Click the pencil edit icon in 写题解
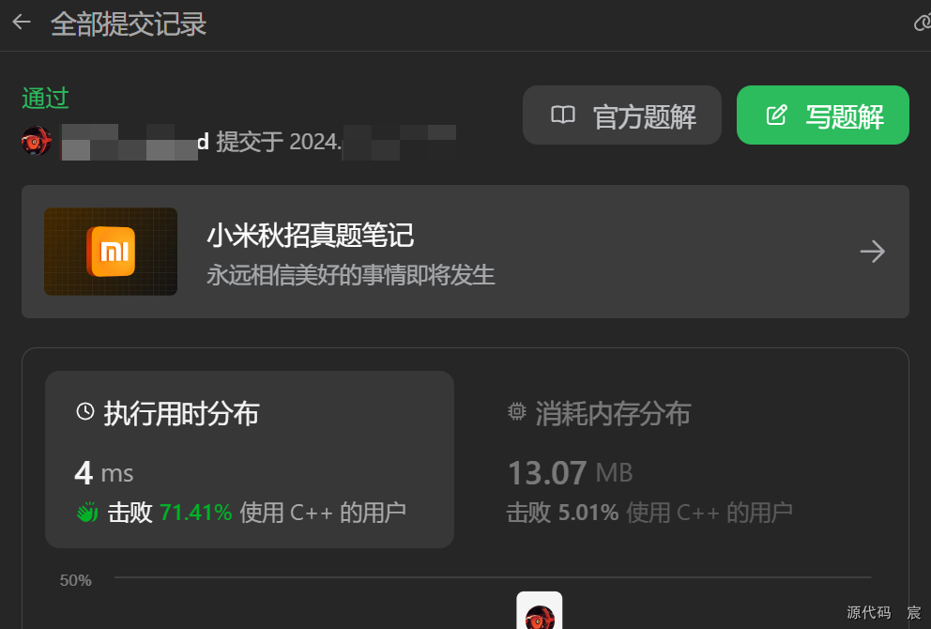 point(776,115)
